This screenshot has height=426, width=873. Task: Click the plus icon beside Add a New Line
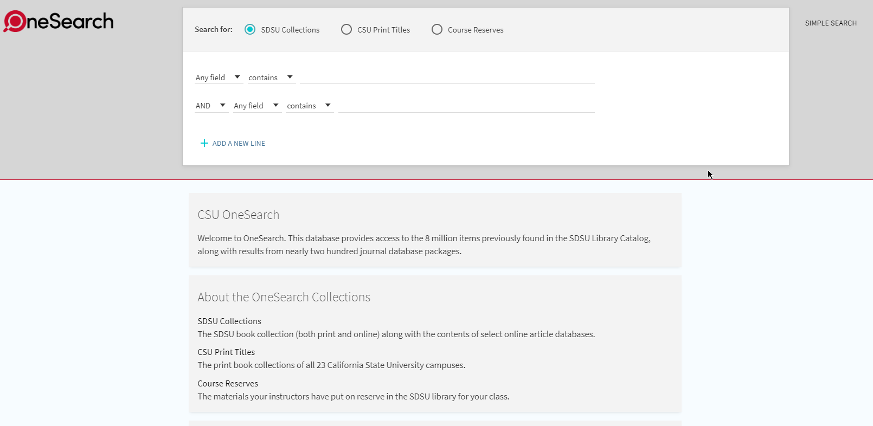(x=204, y=143)
